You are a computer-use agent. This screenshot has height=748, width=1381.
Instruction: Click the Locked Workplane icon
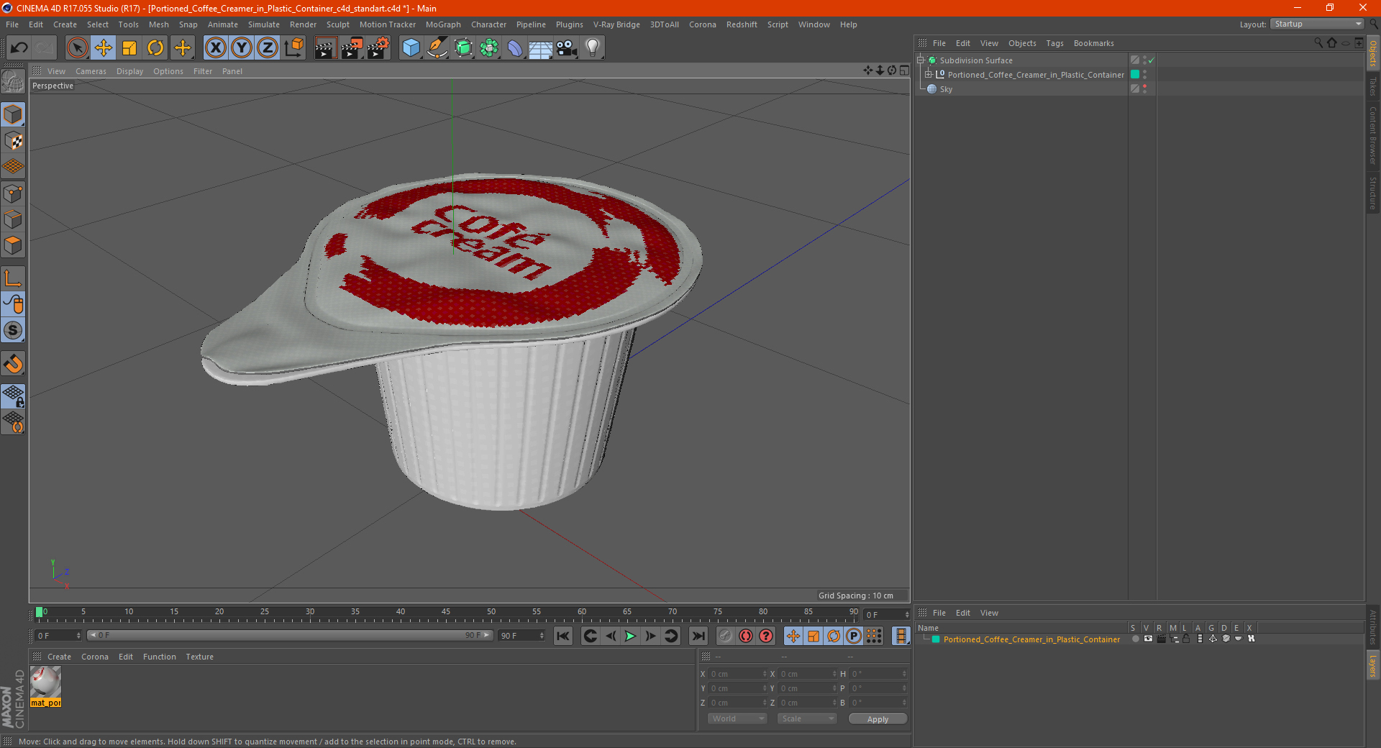(x=14, y=396)
